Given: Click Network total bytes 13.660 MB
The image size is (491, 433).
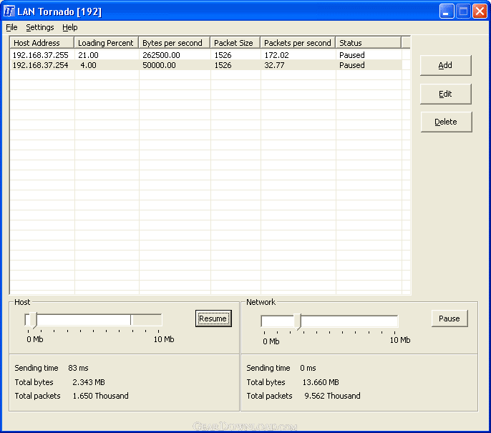Looking at the screenshot, I should (x=321, y=382).
